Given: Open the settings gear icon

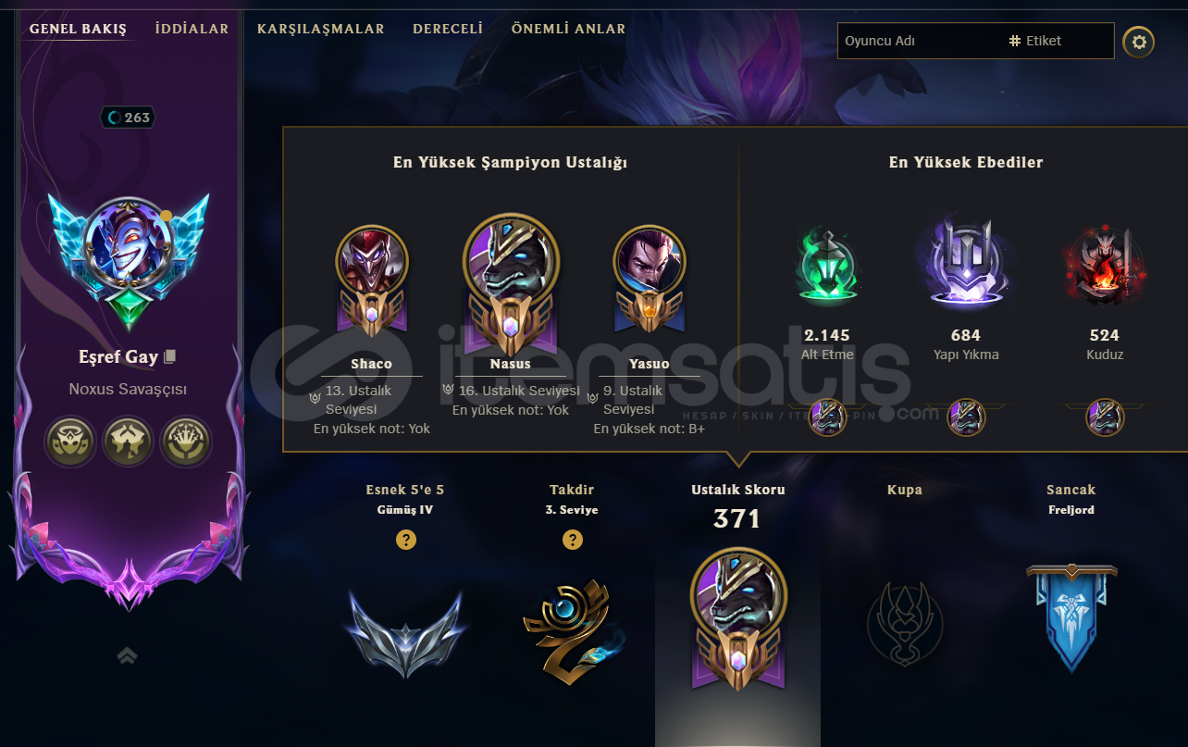Looking at the screenshot, I should pyautogui.click(x=1139, y=42).
